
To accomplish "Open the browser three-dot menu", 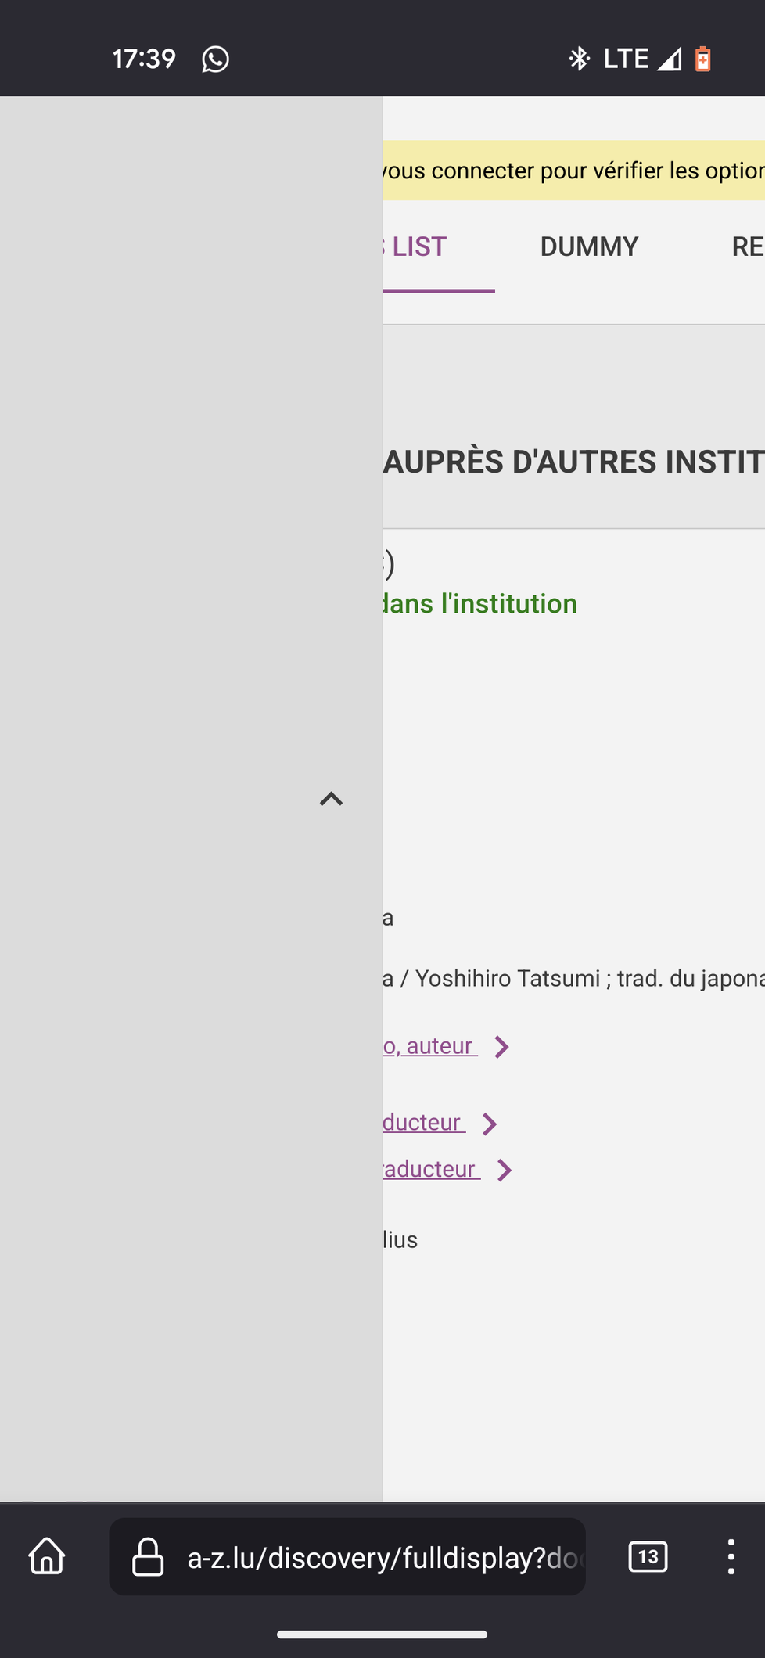I will pyautogui.click(x=731, y=1556).
